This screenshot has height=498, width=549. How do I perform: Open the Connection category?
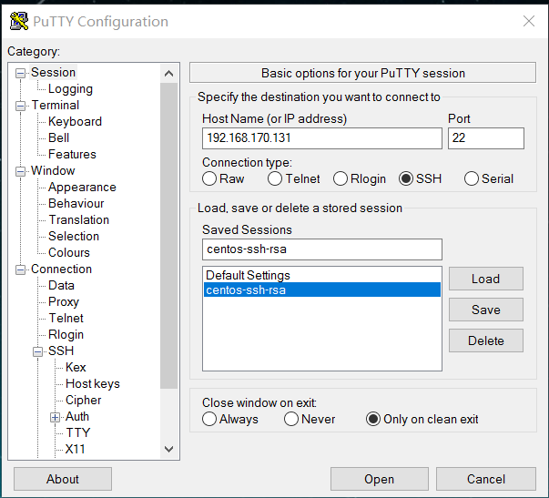pyautogui.click(x=61, y=269)
